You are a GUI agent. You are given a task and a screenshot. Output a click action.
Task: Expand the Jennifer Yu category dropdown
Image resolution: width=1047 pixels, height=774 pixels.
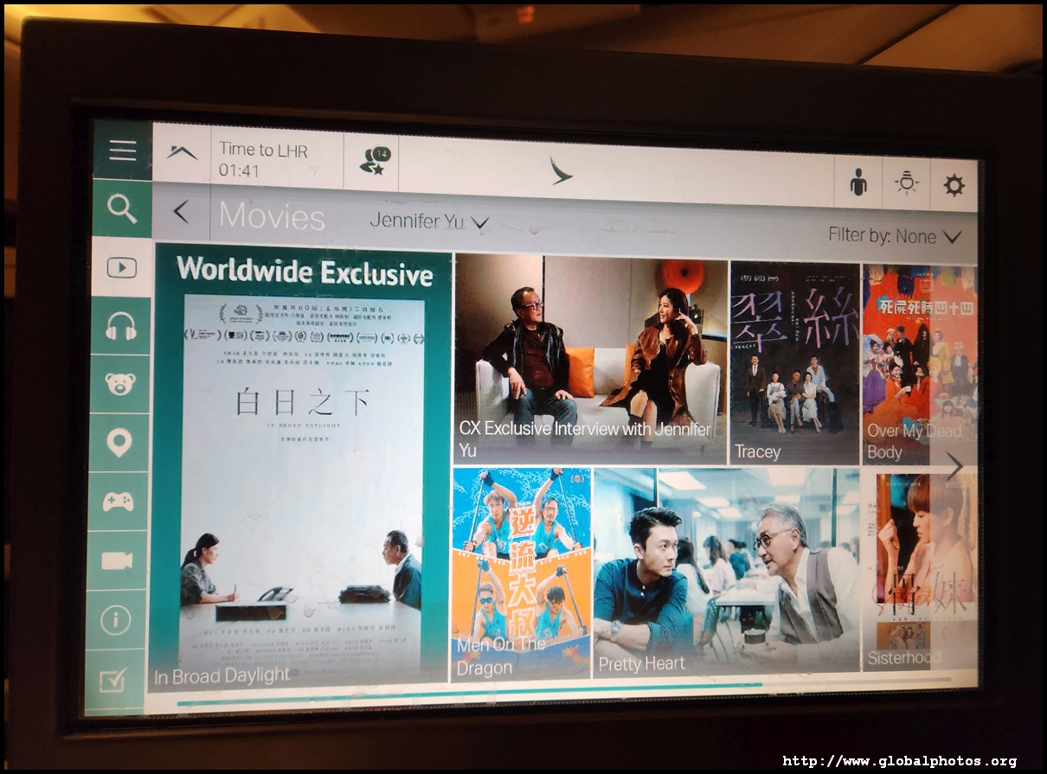pos(429,221)
